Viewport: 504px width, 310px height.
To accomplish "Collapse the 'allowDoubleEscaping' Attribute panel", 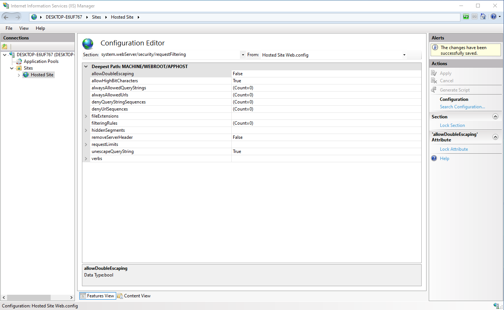I will click(x=495, y=137).
